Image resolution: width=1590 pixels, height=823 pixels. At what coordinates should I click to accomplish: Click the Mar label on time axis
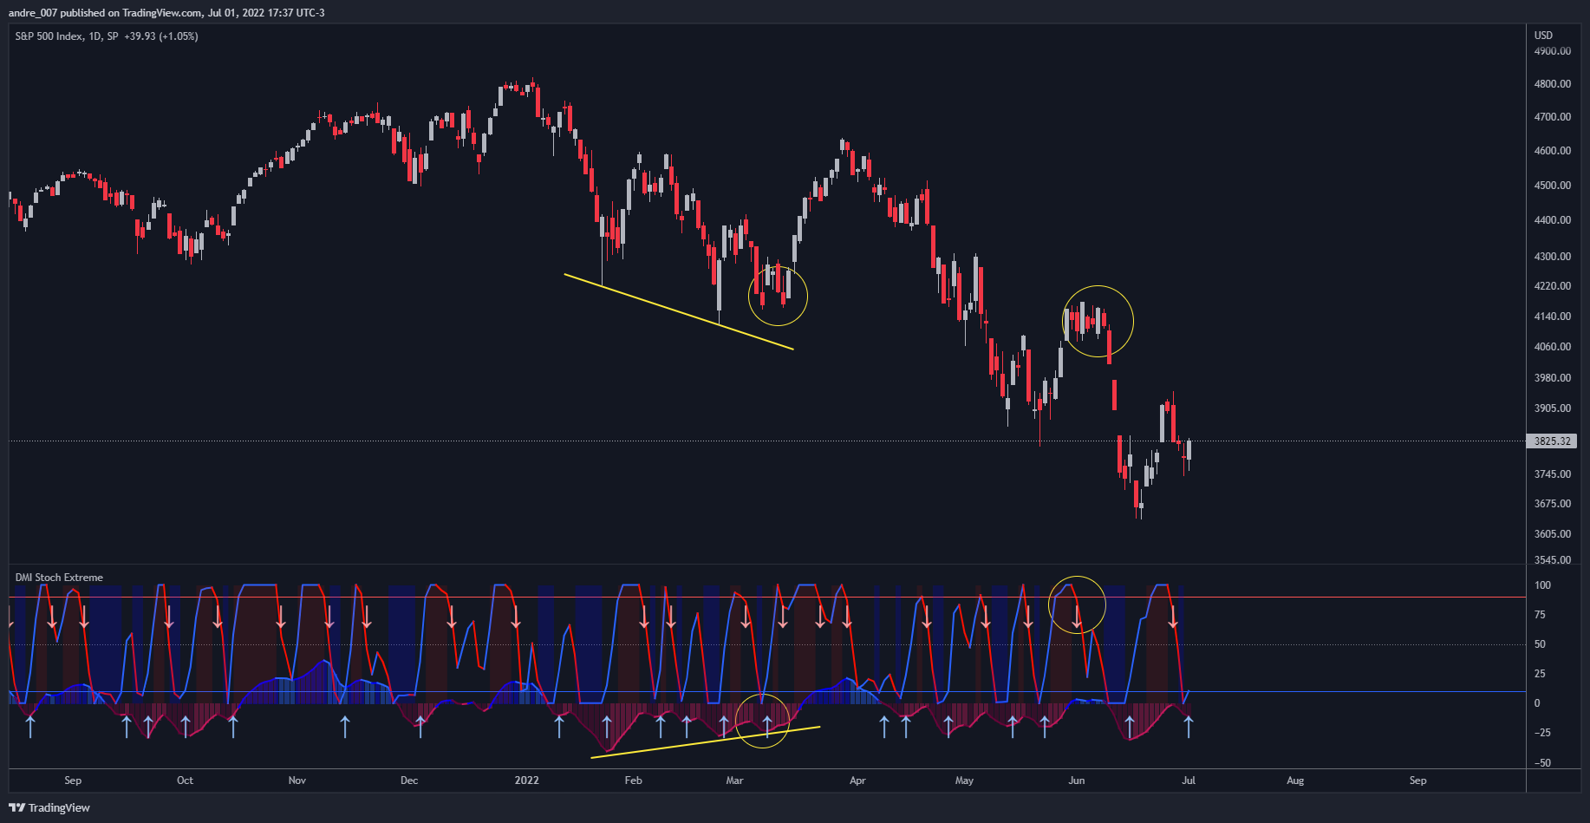tap(734, 781)
